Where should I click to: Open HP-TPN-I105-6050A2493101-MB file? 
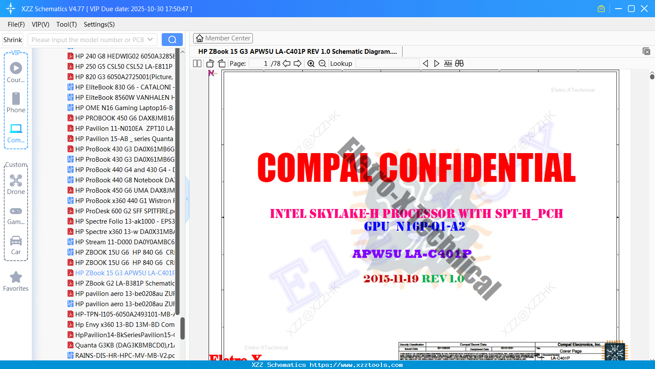121,314
